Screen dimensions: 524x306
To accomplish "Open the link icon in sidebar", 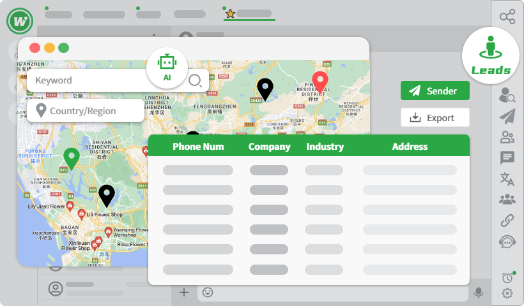I will click(507, 221).
